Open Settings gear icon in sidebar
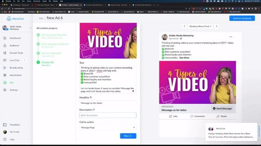The height and width of the screenshot is (146, 261). tap(5, 90)
